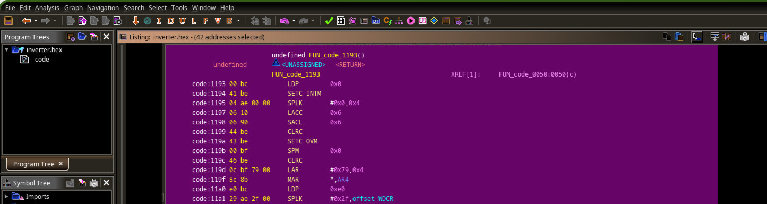Open the Edit menu
Screen dimensions: 767x204
(x=25, y=7)
